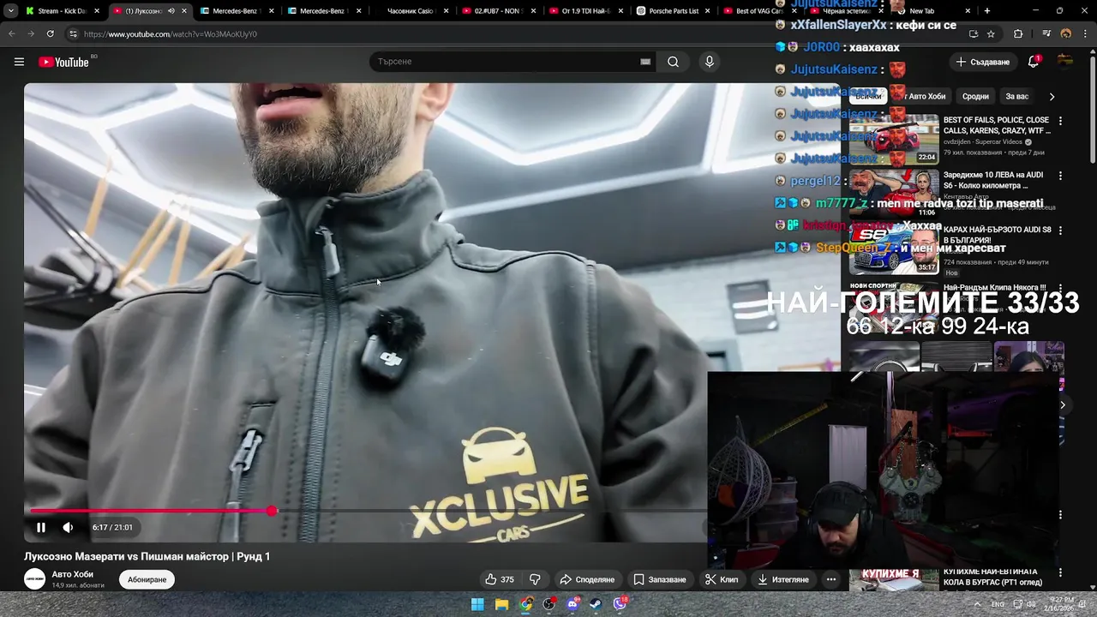Share the video via Споделяне
This screenshot has height=617, width=1097.
tap(587, 579)
